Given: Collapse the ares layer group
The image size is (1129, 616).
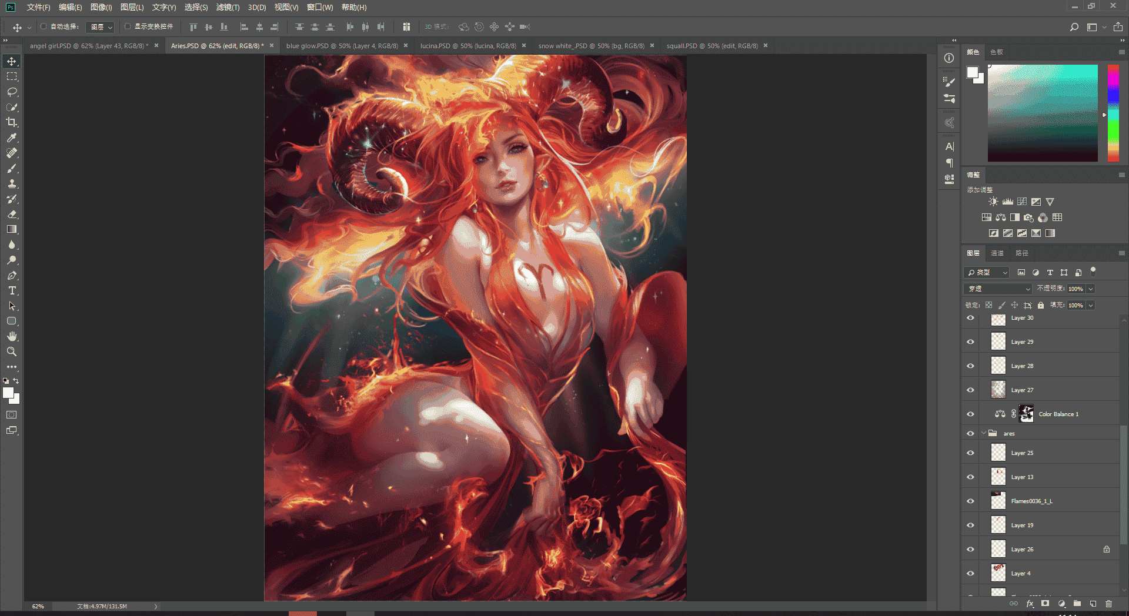Looking at the screenshot, I should pos(984,433).
